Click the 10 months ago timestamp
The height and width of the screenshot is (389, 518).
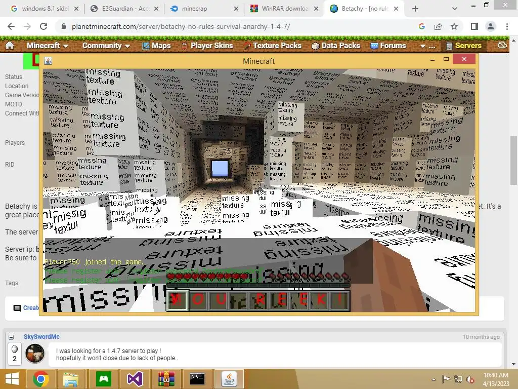point(481,337)
